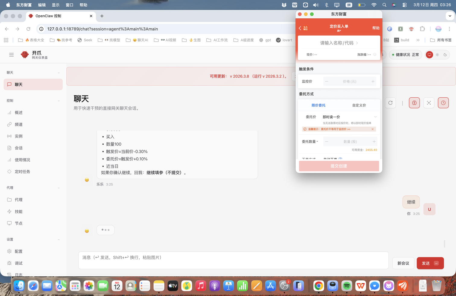Switch to dark theme with moon icon
This screenshot has width=456, height=296.
pyautogui.click(x=445, y=55)
